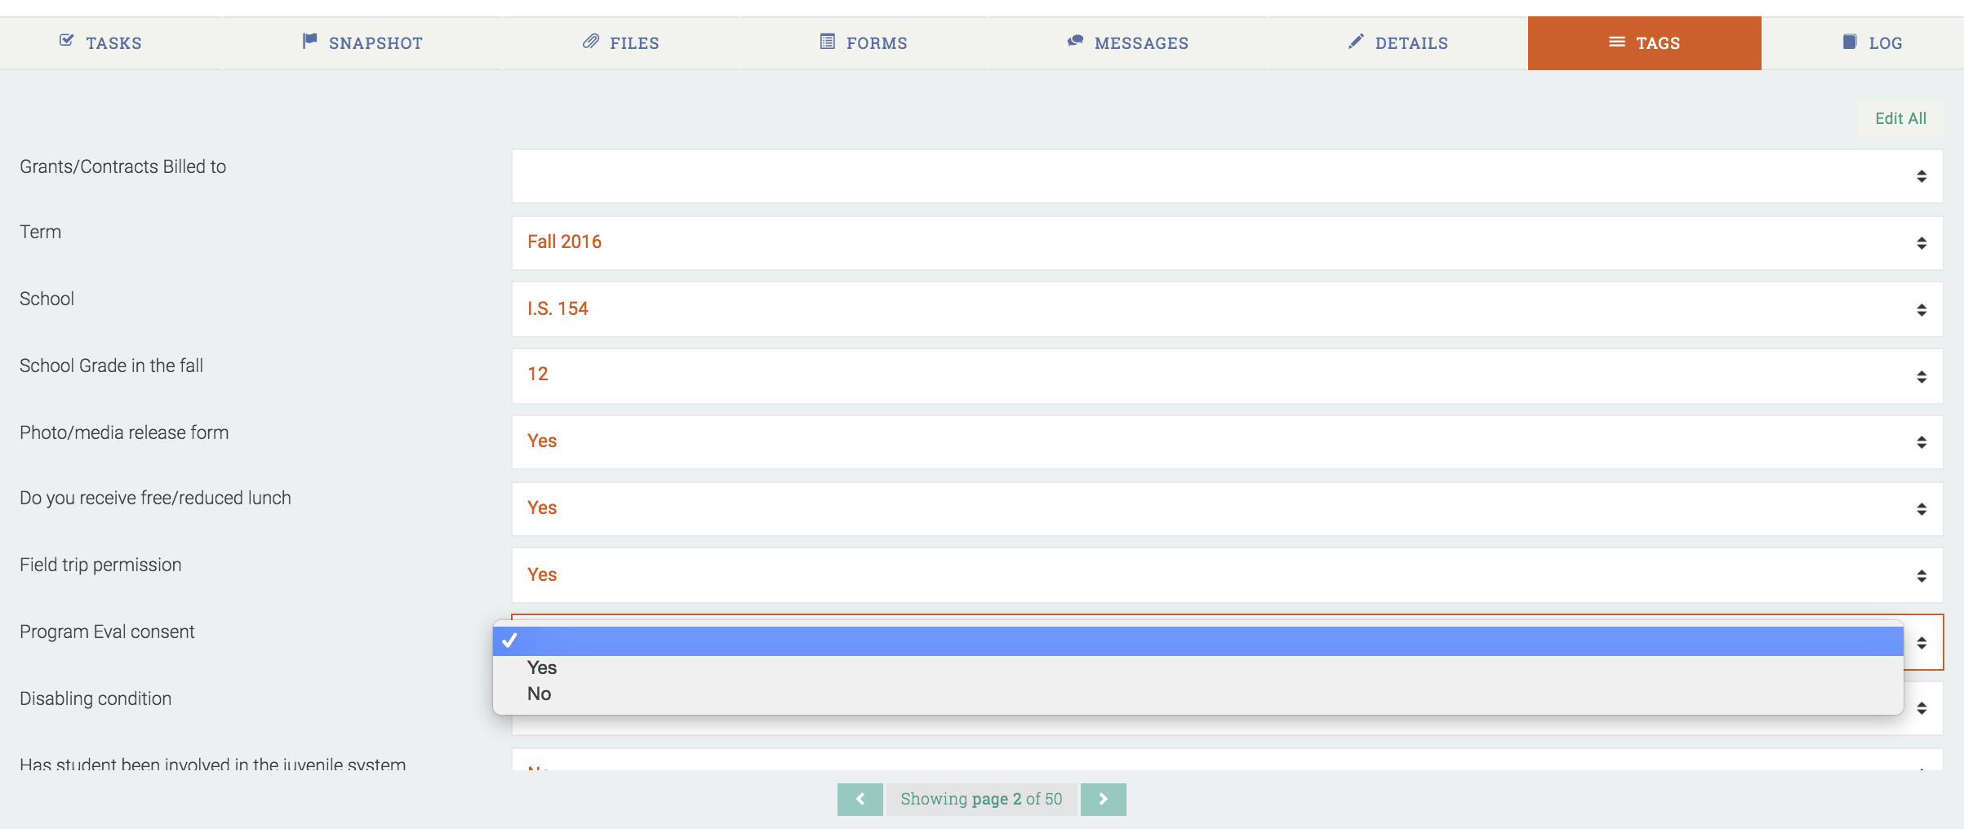
Task: Open the Term dropdown showing Fall 2016
Action: pyautogui.click(x=1226, y=242)
